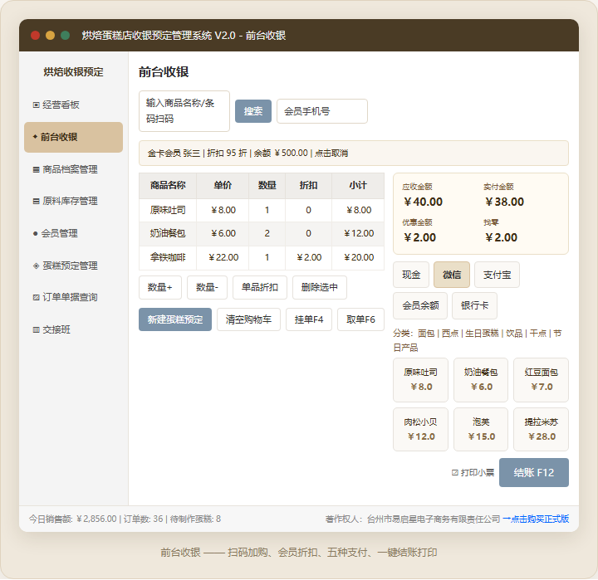Viewport: 598px width, 580px height.
Task: Add 肉松小贝 ¥12.0 product card
Action: pos(420,430)
